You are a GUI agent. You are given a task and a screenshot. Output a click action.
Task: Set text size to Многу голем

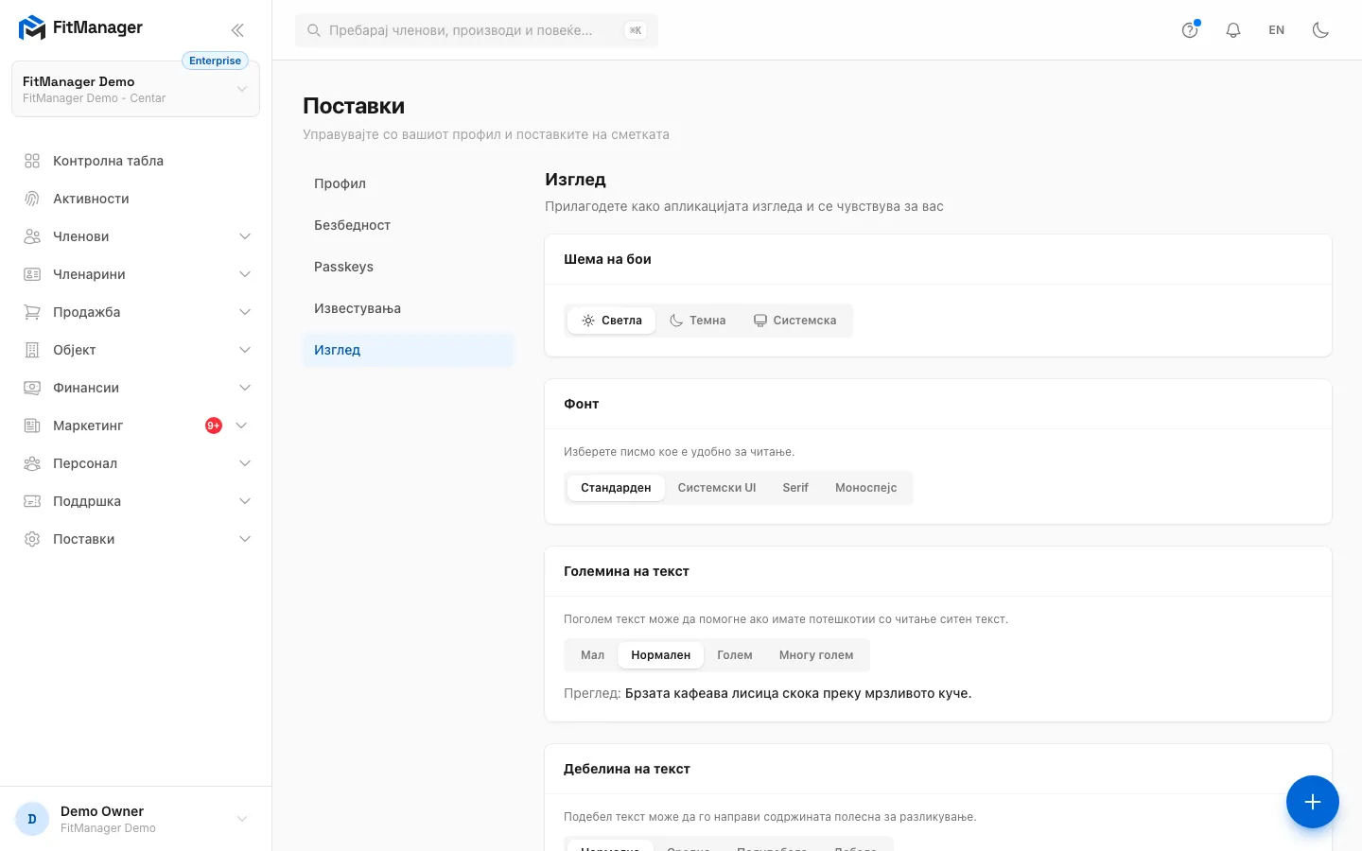816,655
